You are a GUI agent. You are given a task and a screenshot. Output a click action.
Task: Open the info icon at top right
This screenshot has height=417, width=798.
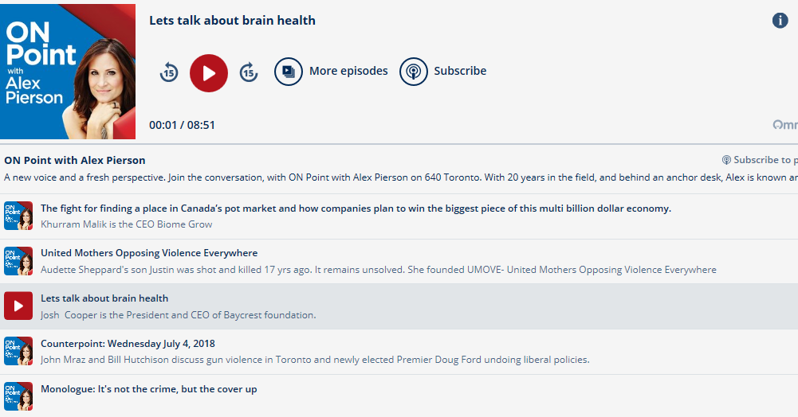pos(780,21)
